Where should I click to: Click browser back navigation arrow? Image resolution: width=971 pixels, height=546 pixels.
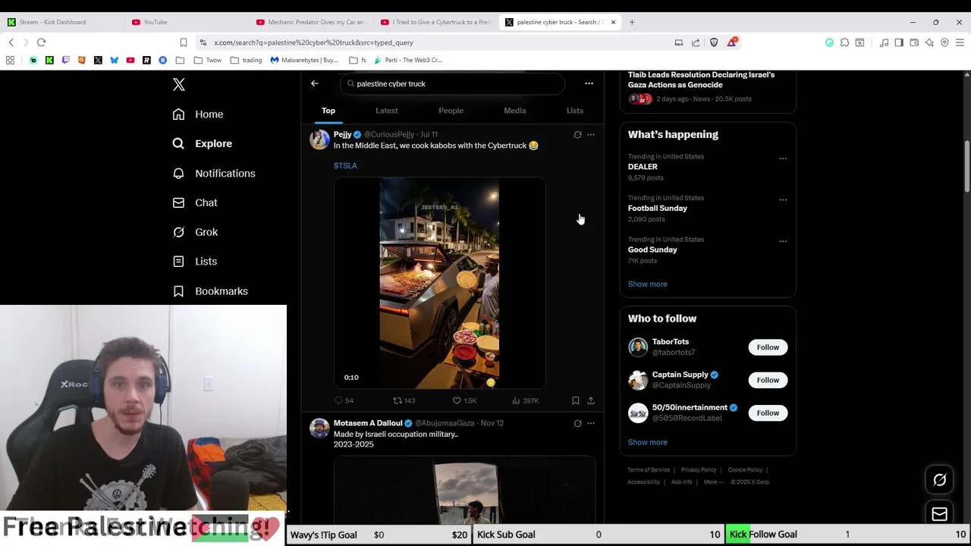(x=11, y=42)
